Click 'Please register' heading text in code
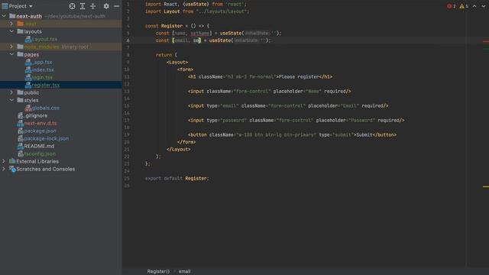The image size is (489, 275). click(299, 76)
